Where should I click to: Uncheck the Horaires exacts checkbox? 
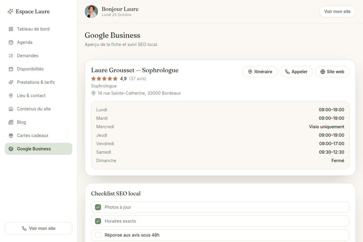click(x=98, y=221)
